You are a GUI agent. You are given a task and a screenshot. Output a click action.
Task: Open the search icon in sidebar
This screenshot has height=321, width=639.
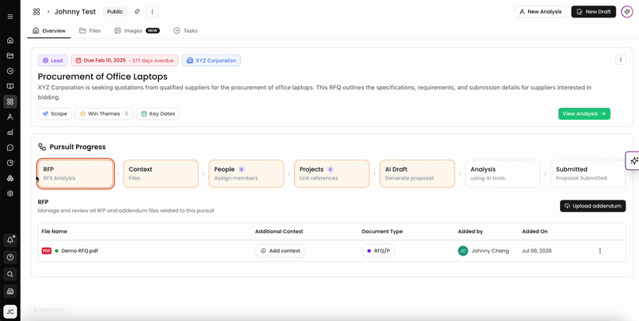[10, 274]
